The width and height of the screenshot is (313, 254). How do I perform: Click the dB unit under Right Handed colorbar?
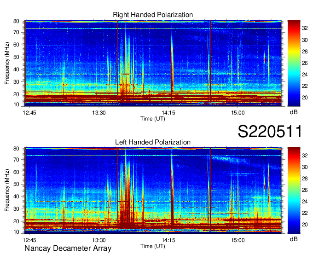pos(294,112)
